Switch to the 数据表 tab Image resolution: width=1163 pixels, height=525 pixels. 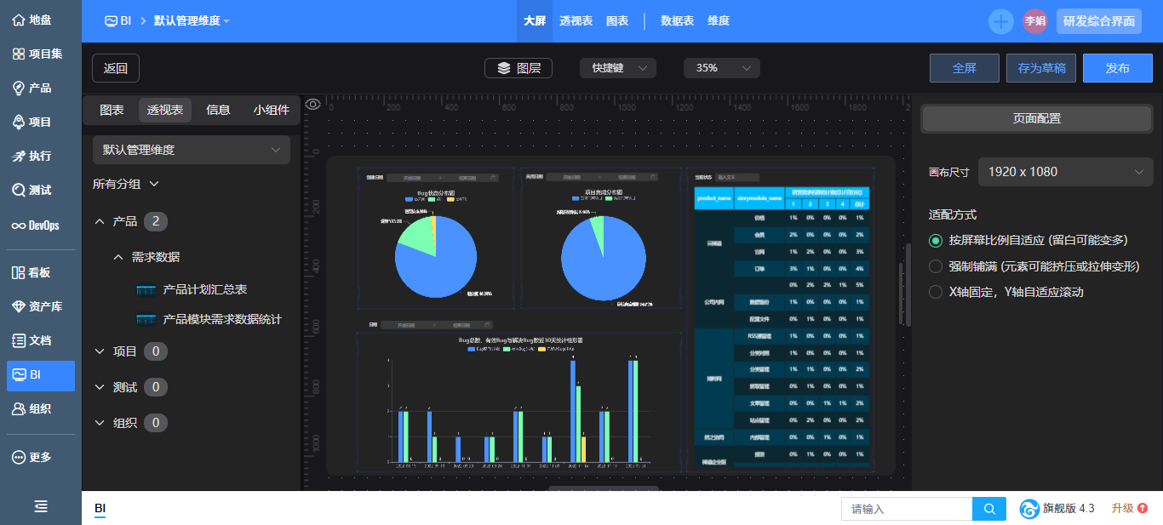(677, 21)
